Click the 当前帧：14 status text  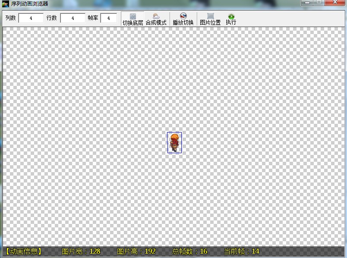pyautogui.click(x=241, y=252)
